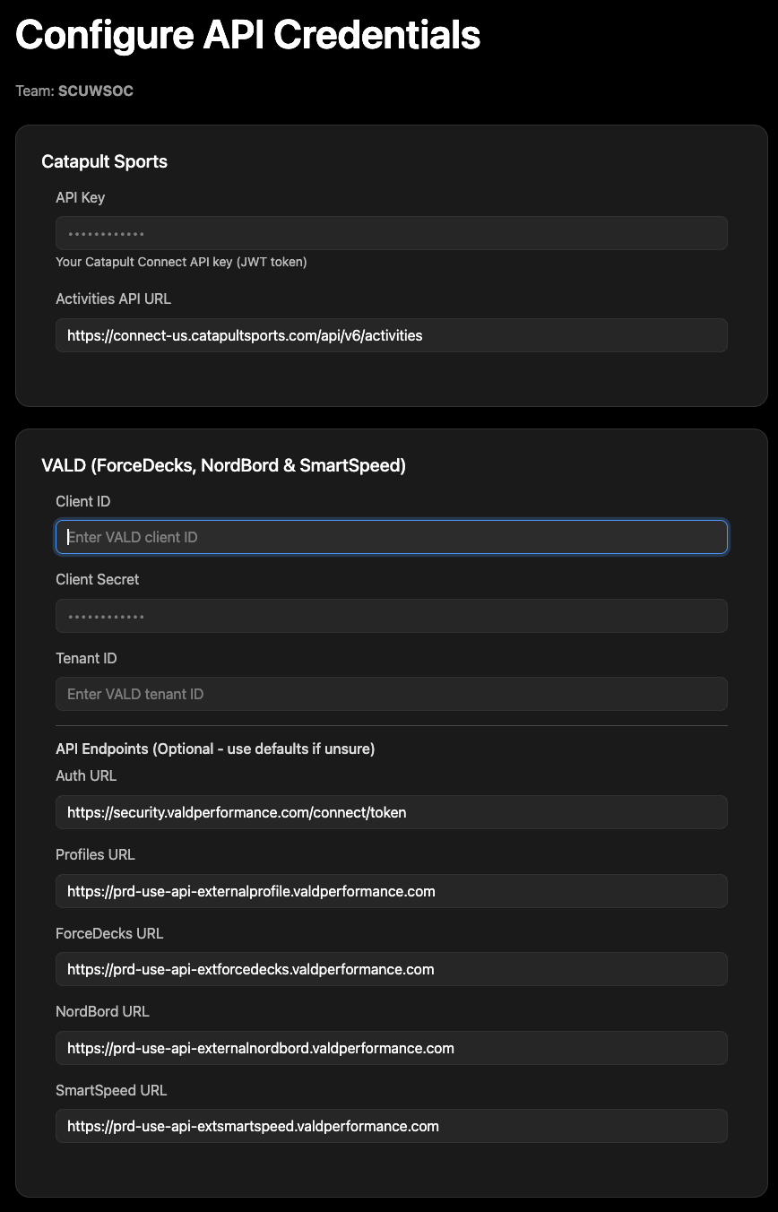This screenshot has height=1212, width=778.
Task: Click inside the VALD Client ID field
Action: pyautogui.click(x=391, y=537)
